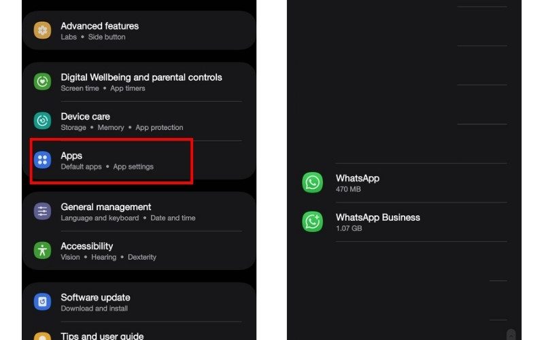Open the Apps settings entry
The image size is (544, 340).
click(x=139, y=160)
